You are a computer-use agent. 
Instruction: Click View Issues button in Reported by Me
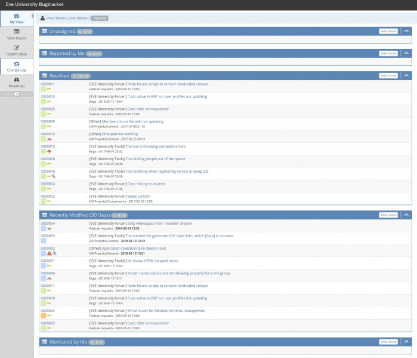click(x=388, y=53)
